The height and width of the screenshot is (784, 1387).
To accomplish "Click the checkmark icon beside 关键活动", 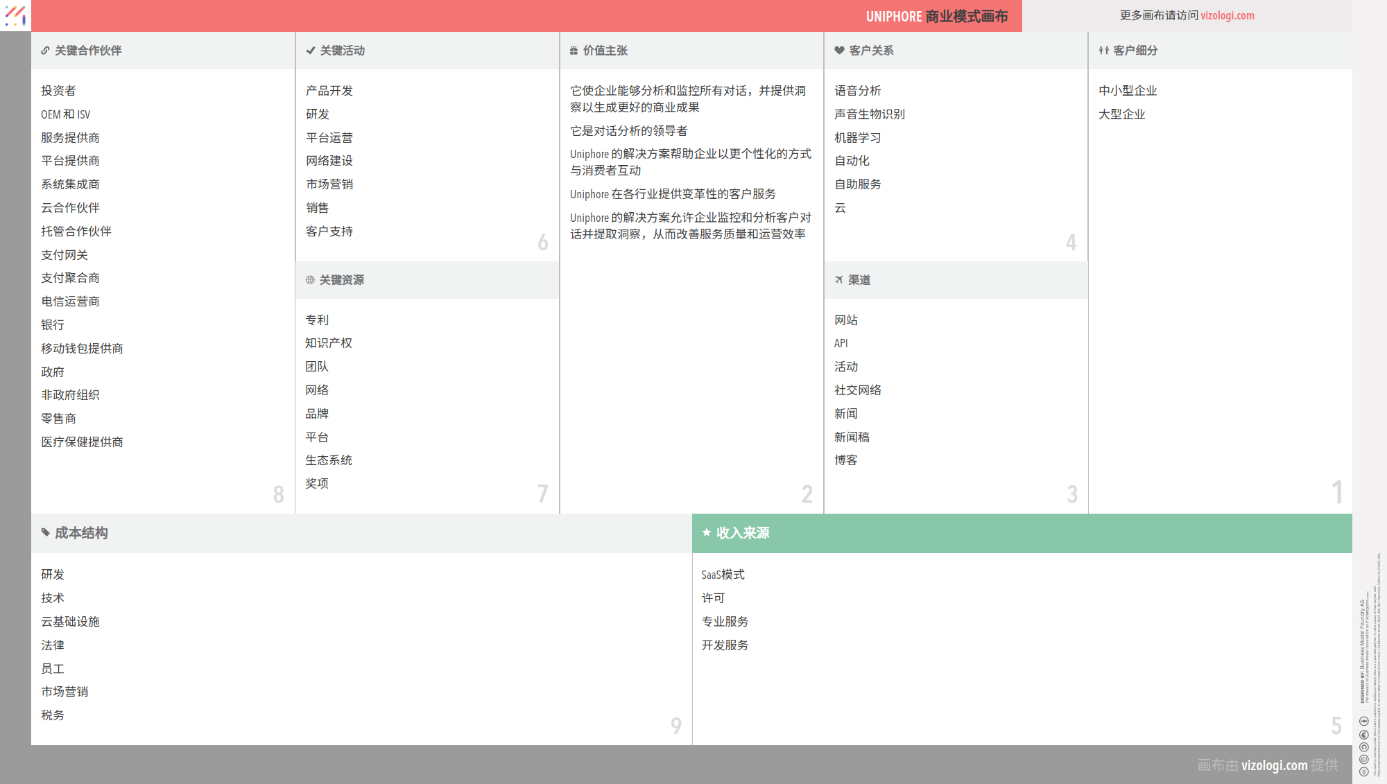I will click(311, 51).
